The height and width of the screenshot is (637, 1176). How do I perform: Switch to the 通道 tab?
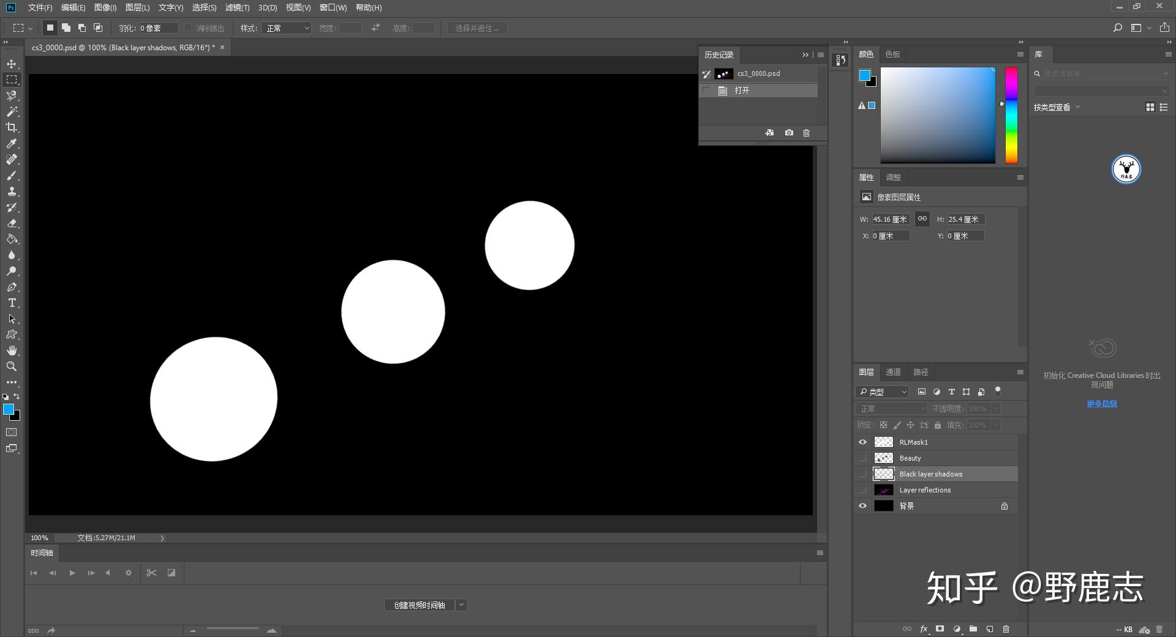(x=893, y=372)
